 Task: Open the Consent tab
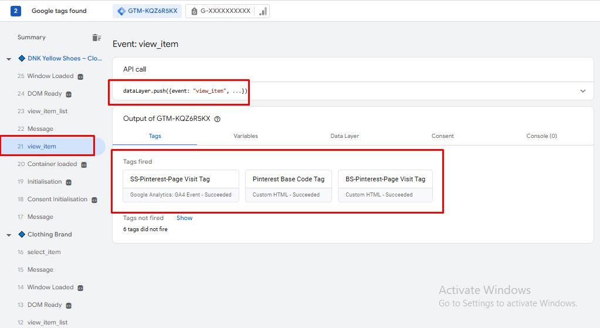click(x=442, y=136)
